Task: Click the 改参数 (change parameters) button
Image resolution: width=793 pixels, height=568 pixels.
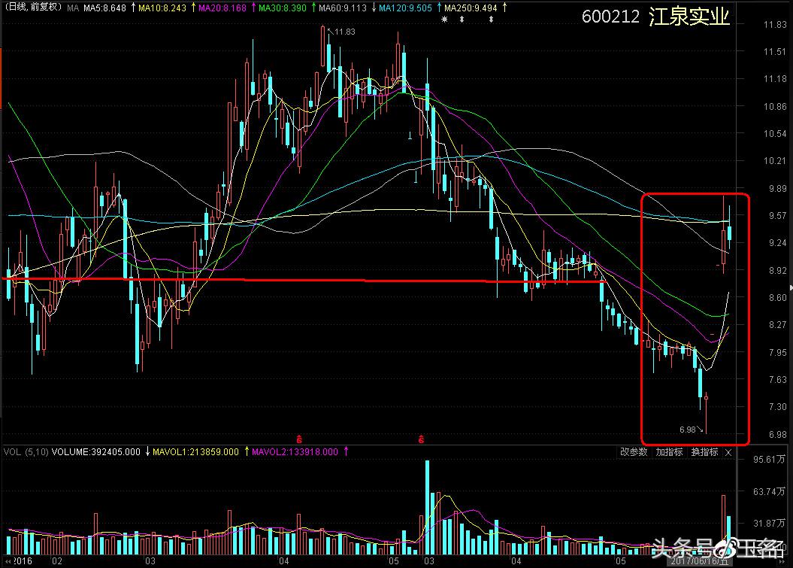Action: (x=633, y=452)
